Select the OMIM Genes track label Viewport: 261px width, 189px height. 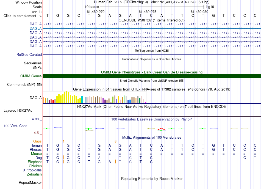[31, 76]
